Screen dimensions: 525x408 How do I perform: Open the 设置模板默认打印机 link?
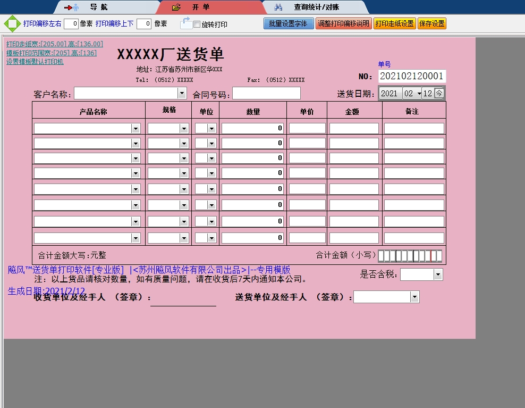click(x=35, y=62)
